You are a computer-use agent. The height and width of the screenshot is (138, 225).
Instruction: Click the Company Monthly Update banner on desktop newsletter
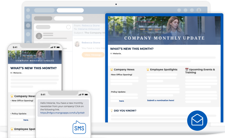click(x=164, y=31)
